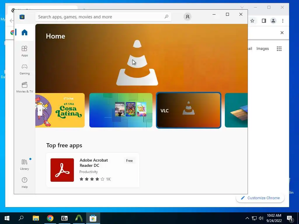Select the VLC carousel card
Image resolution: width=299 pixels, height=224 pixels.
pyautogui.click(x=189, y=110)
